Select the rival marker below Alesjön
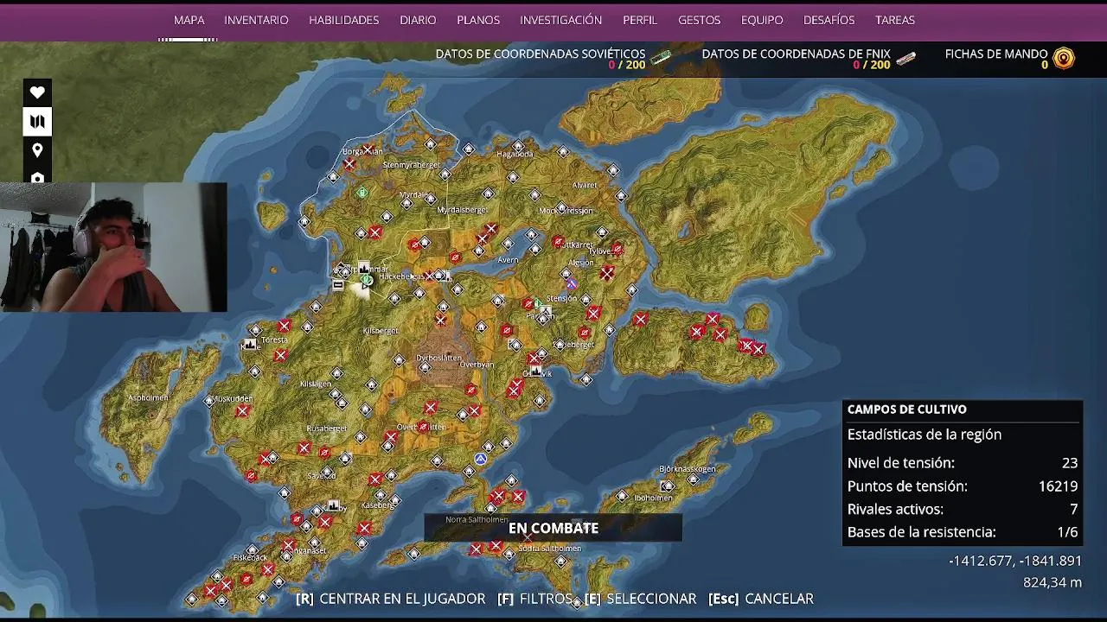This screenshot has width=1107, height=622. click(607, 274)
